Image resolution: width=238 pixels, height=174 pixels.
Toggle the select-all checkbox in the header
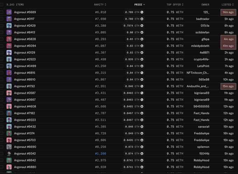(x=1, y=5)
